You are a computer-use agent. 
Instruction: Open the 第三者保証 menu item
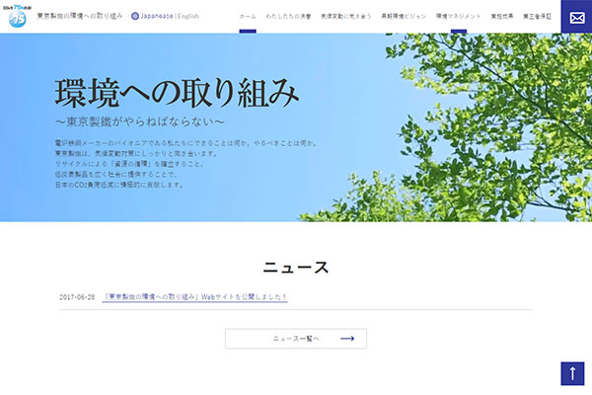tap(537, 16)
